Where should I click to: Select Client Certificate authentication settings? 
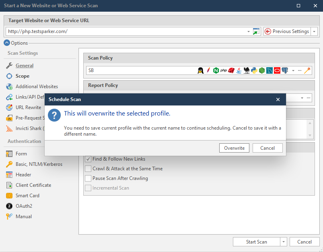[x=33, y=185]
